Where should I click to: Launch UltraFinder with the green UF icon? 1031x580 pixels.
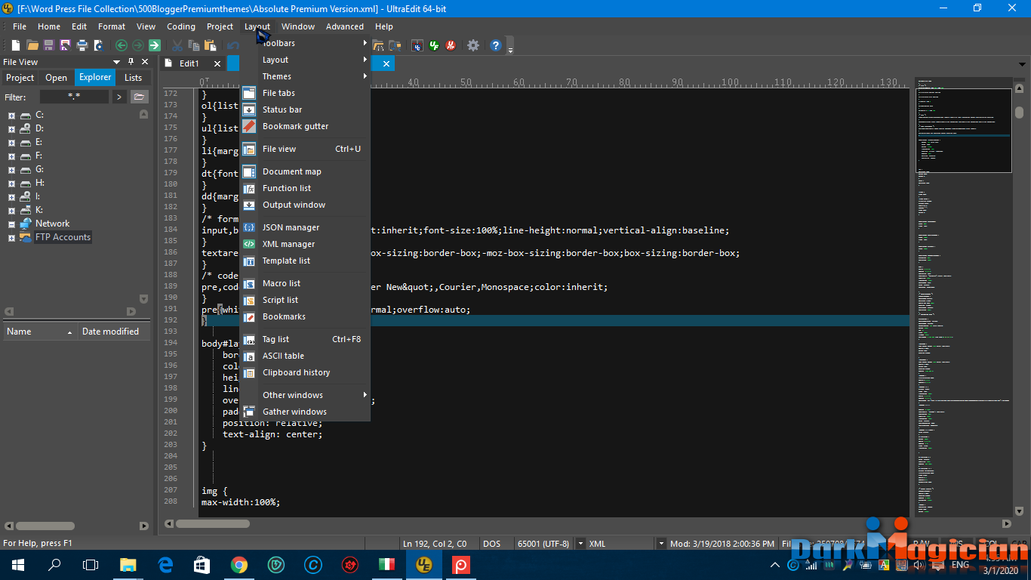point(434,45)
